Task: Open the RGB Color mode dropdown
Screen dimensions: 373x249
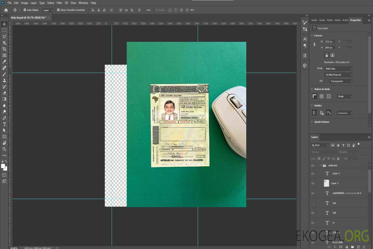Action: coord(338,68)
